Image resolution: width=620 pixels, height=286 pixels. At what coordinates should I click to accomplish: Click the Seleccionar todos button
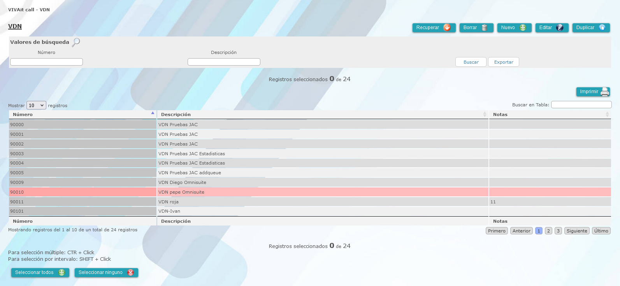[x=40, y=272]
